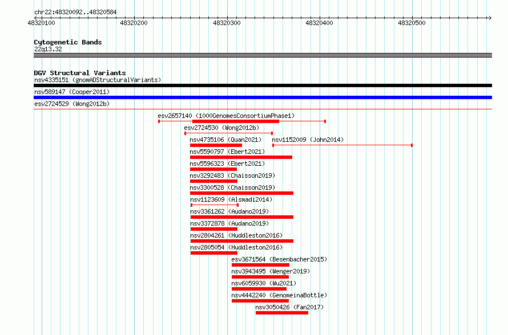Click the nsv4335151 gnomADStructuralVariants label
Screen dimensions: 508x335
tap(98, 80)
